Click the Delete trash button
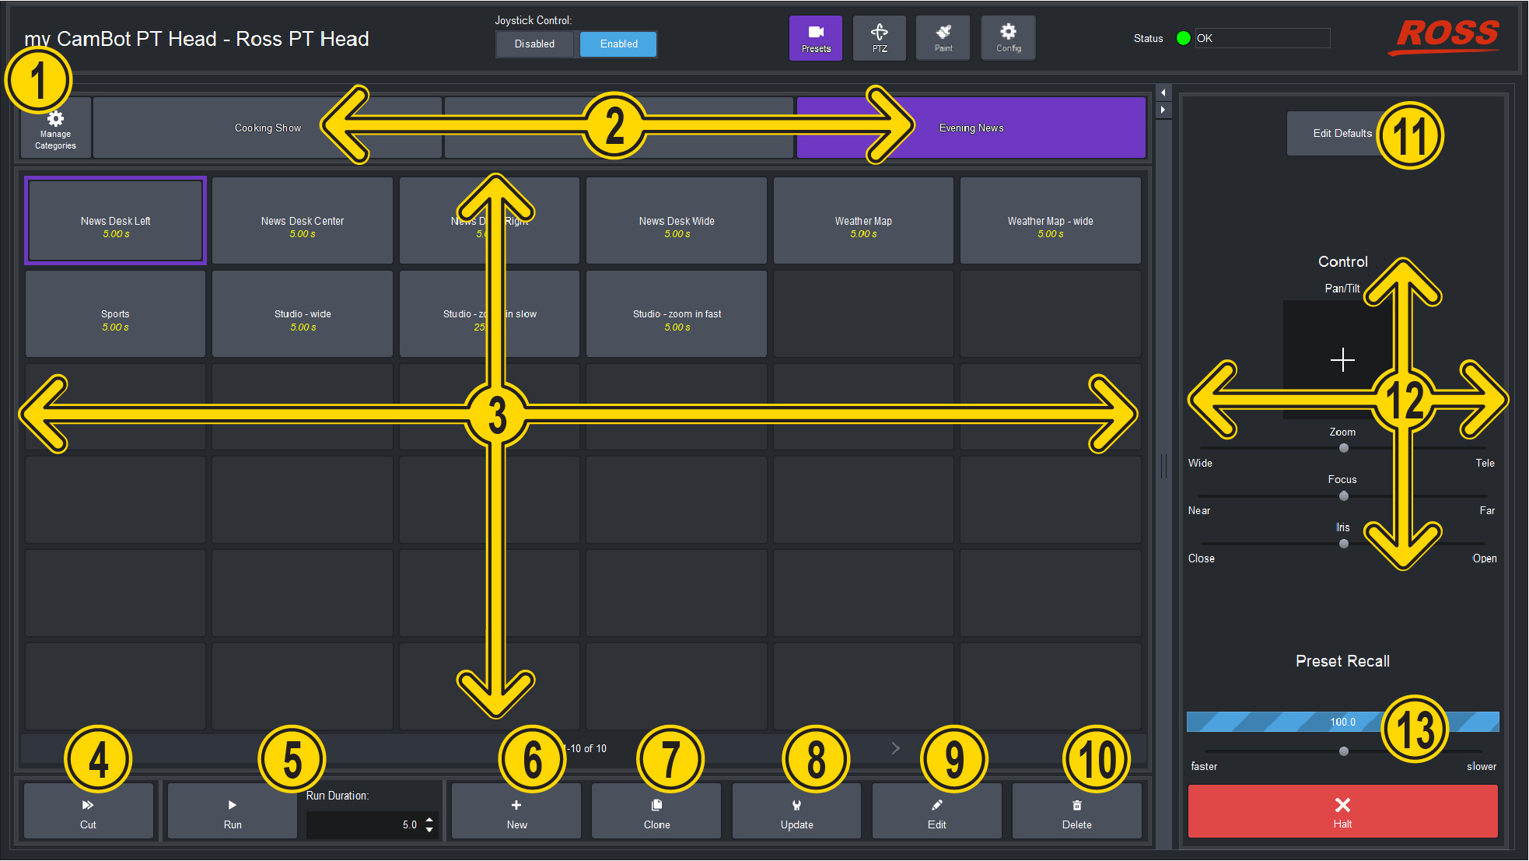 (1076, 811)
